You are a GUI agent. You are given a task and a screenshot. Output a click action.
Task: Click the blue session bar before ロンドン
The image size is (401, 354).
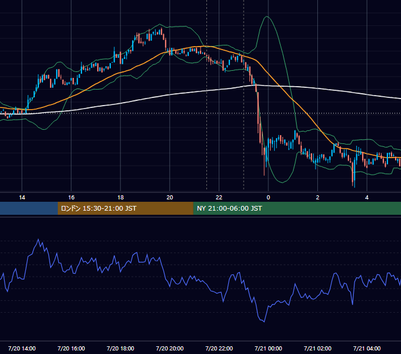pos(29,208)
